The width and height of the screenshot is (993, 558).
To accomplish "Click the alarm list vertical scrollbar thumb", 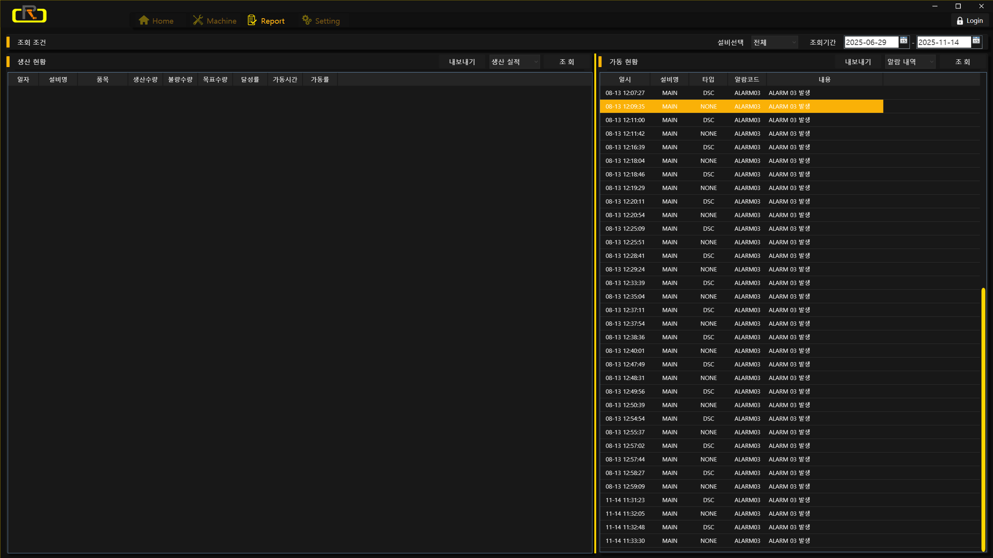I will pos(983,419).
